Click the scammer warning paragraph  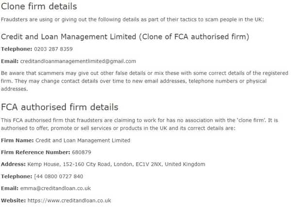[x=145, y=81]
